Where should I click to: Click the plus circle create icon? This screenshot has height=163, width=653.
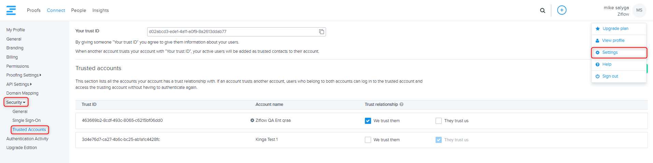(x=562, y=10)
